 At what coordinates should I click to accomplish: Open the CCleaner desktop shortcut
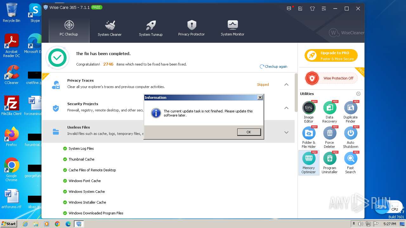tap(11, 75)
